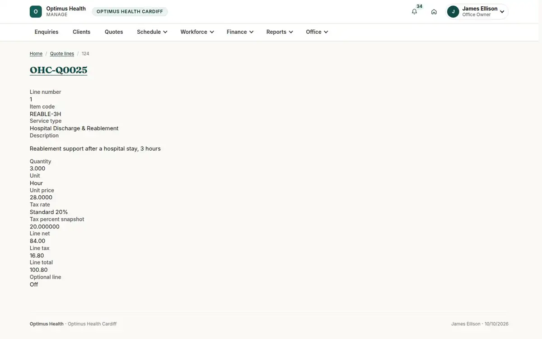542x339 pixels.
Task: Click the breadcrumb item 124
Action: 85,54
